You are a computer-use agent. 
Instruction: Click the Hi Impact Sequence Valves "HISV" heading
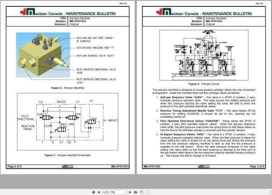tap(182, 134)
